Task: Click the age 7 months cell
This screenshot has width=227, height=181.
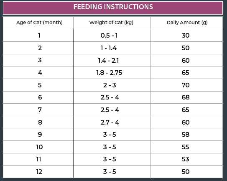Action: (x=38, y=110)
